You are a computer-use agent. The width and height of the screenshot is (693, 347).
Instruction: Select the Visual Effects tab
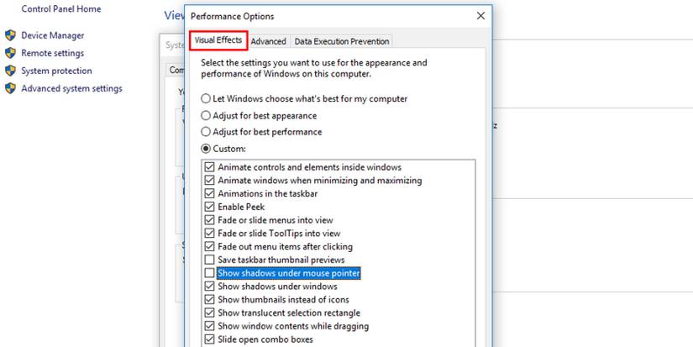pyautogui.click(x=218, y=40)
